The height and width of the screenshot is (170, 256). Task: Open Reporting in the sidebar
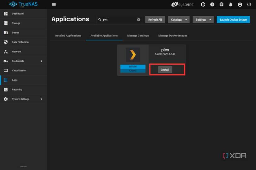pyautogui.click(x=23, y=89)
